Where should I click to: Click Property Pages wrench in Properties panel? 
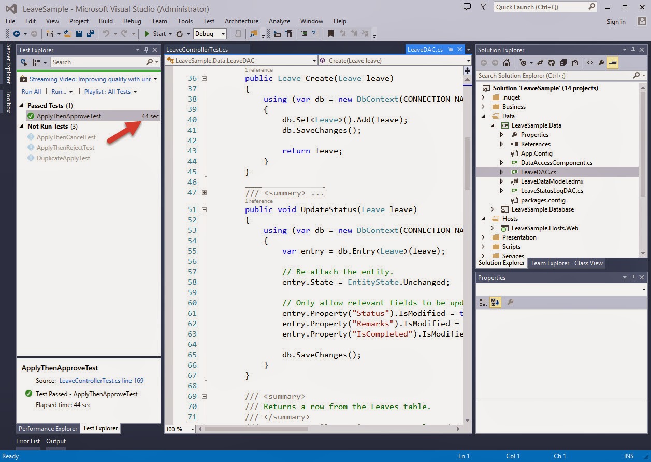[510, 302]
